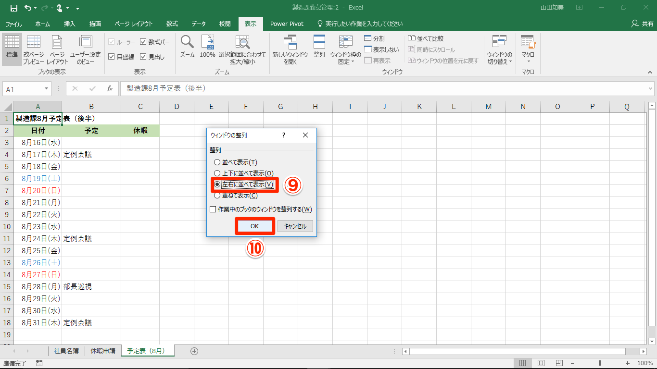Select the column D header
Image resolution: width=657 pixels, height=369 pixels.
[177, 107]
